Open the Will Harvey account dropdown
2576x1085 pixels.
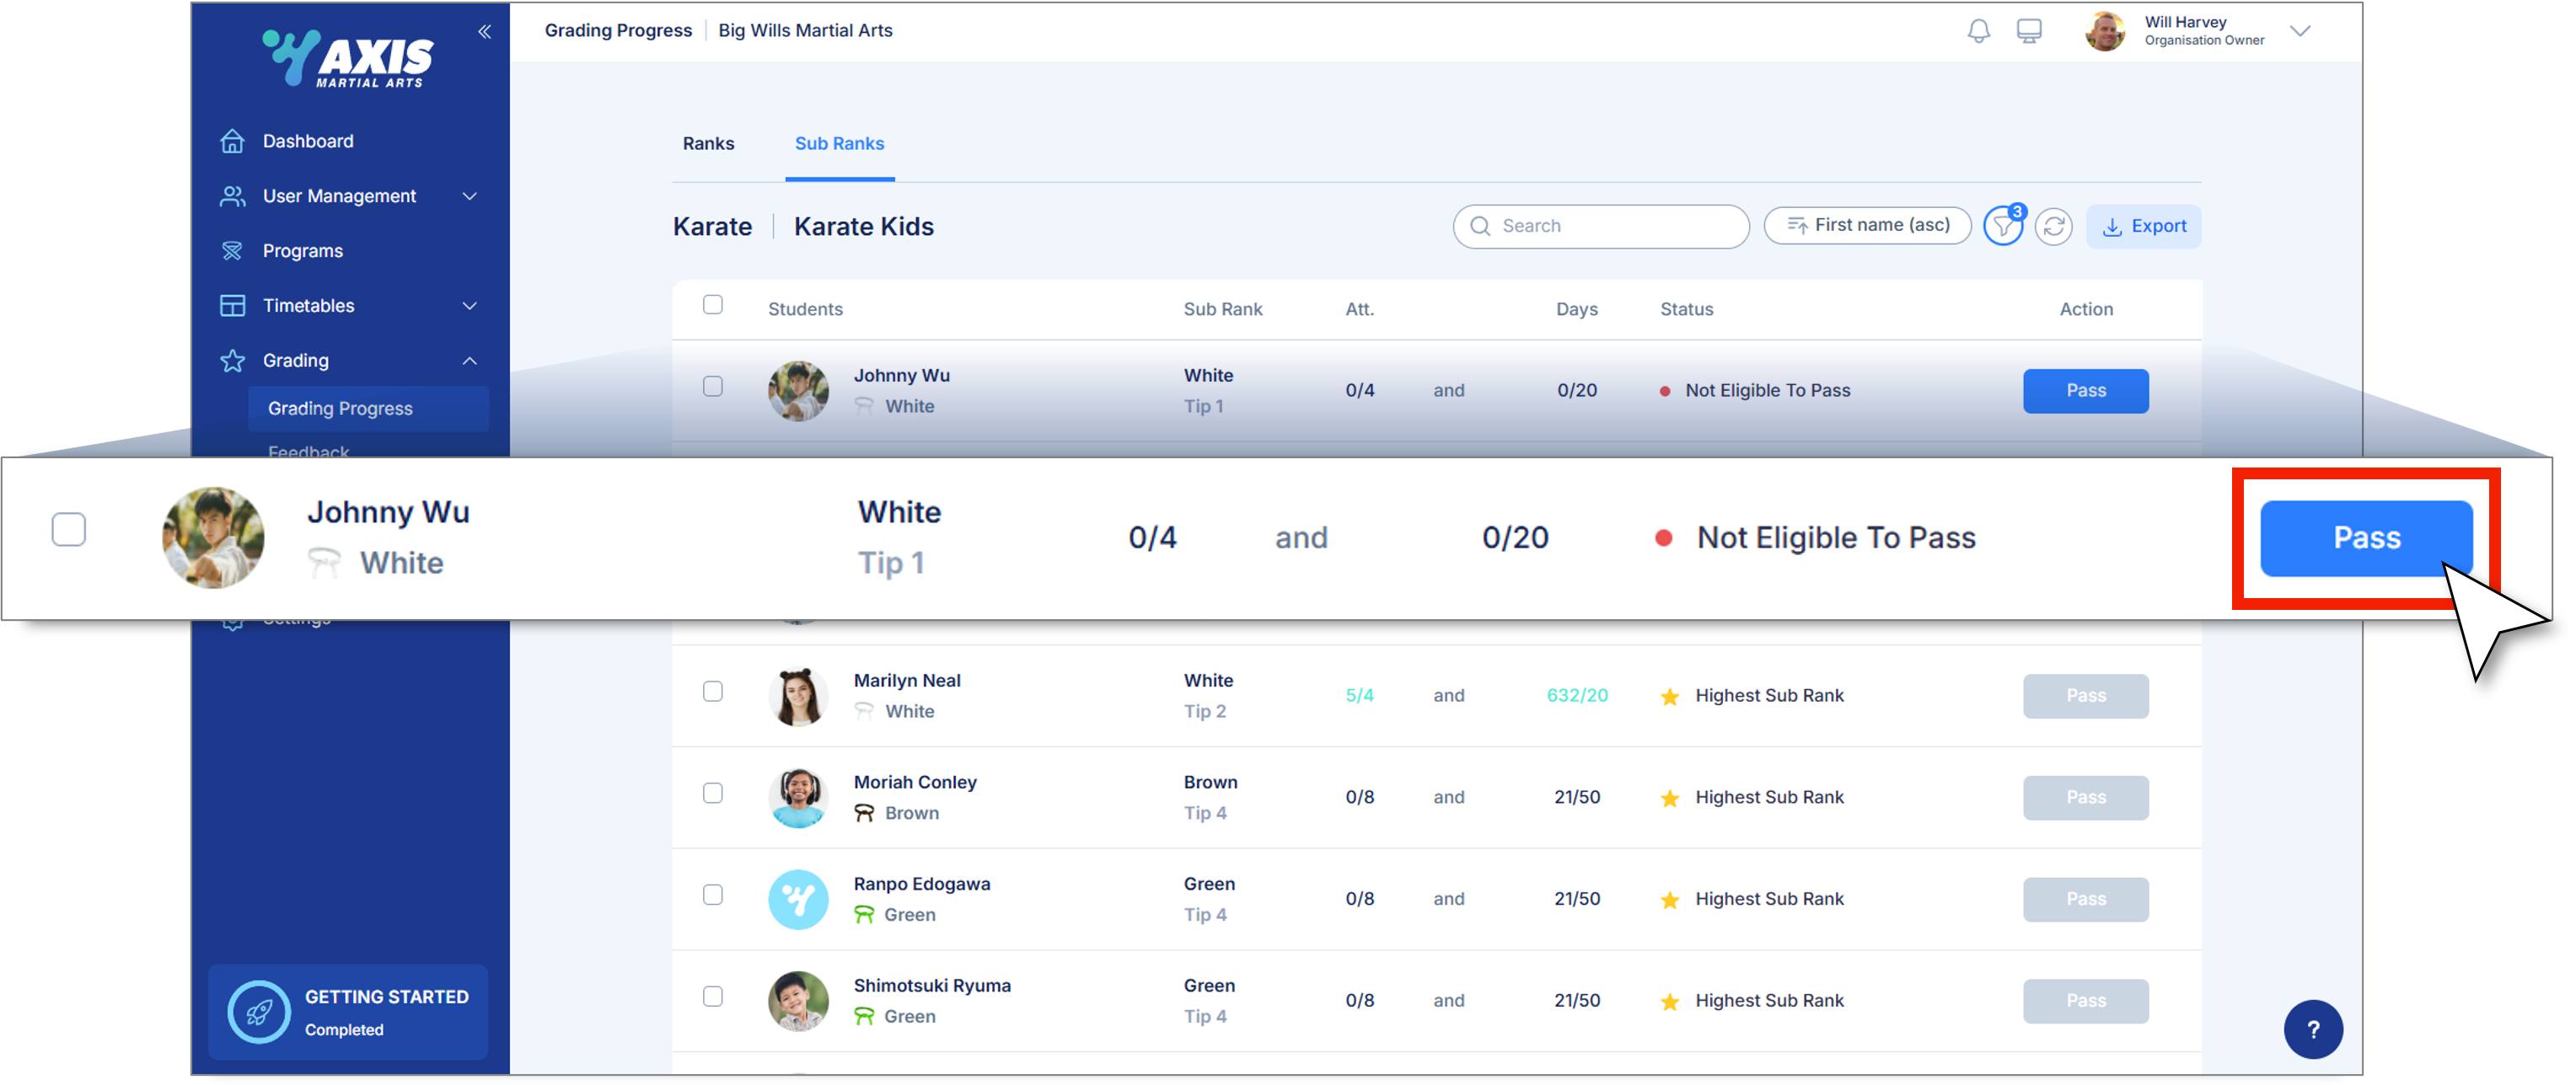point(2300,31)
